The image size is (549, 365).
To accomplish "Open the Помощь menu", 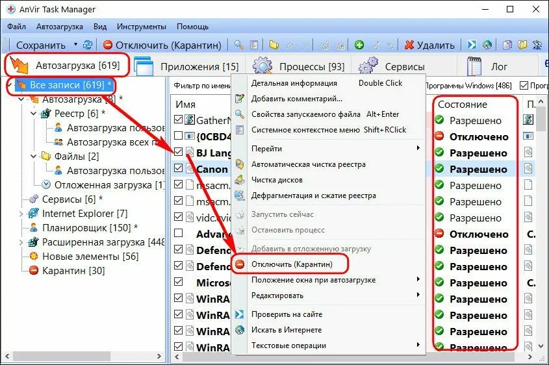I will (192, 27).
